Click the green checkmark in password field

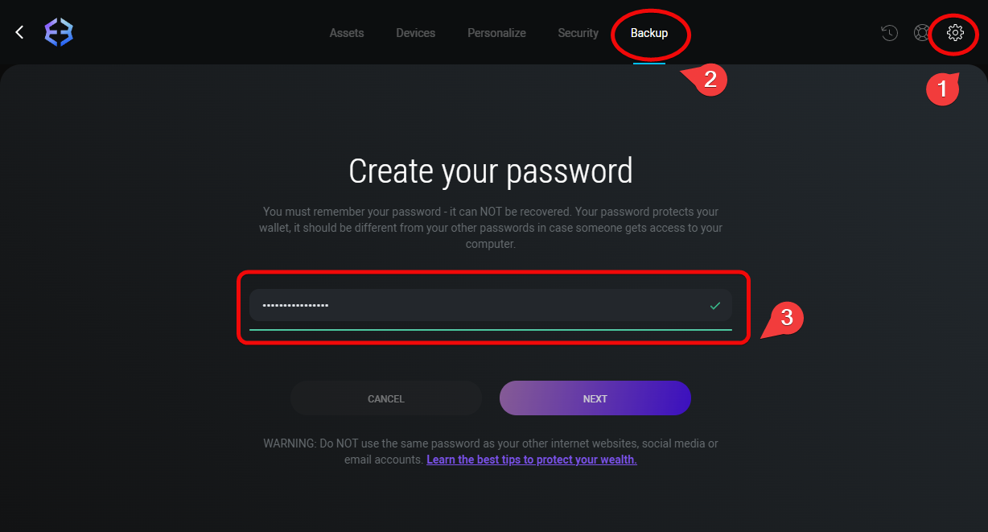point(715,306)
